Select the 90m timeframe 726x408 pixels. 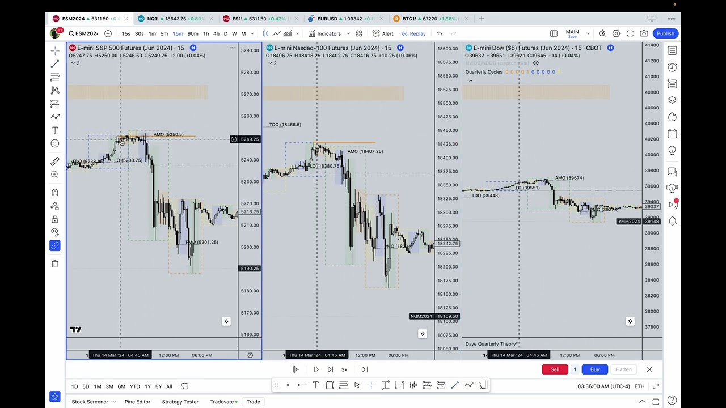(x=193, y=33)
